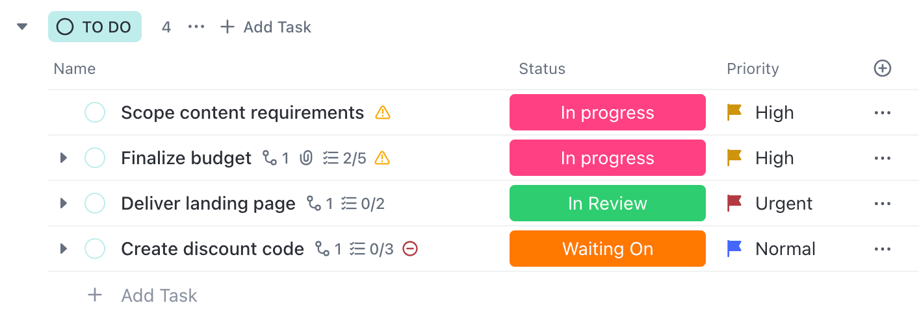The width and height of the screenshot is (919, 318).
Task: Click subtask icon on Deliver landing page
Action: tap(315, 204)
